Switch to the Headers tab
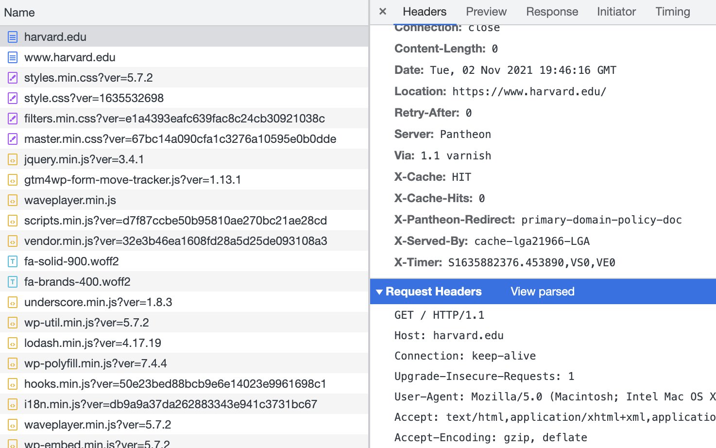The height and width of the screenshot is (448, 716). pos(425,12)
